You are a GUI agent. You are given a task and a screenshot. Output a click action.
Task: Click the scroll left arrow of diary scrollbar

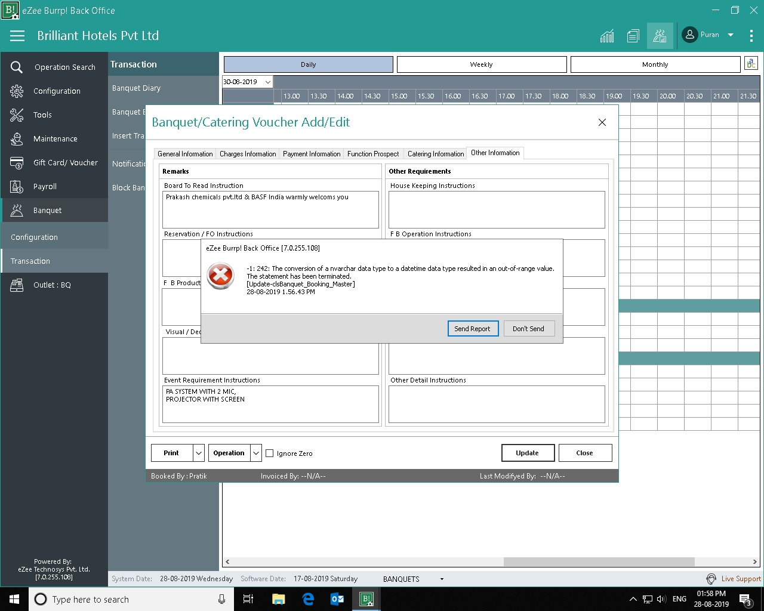coord(227,561)
